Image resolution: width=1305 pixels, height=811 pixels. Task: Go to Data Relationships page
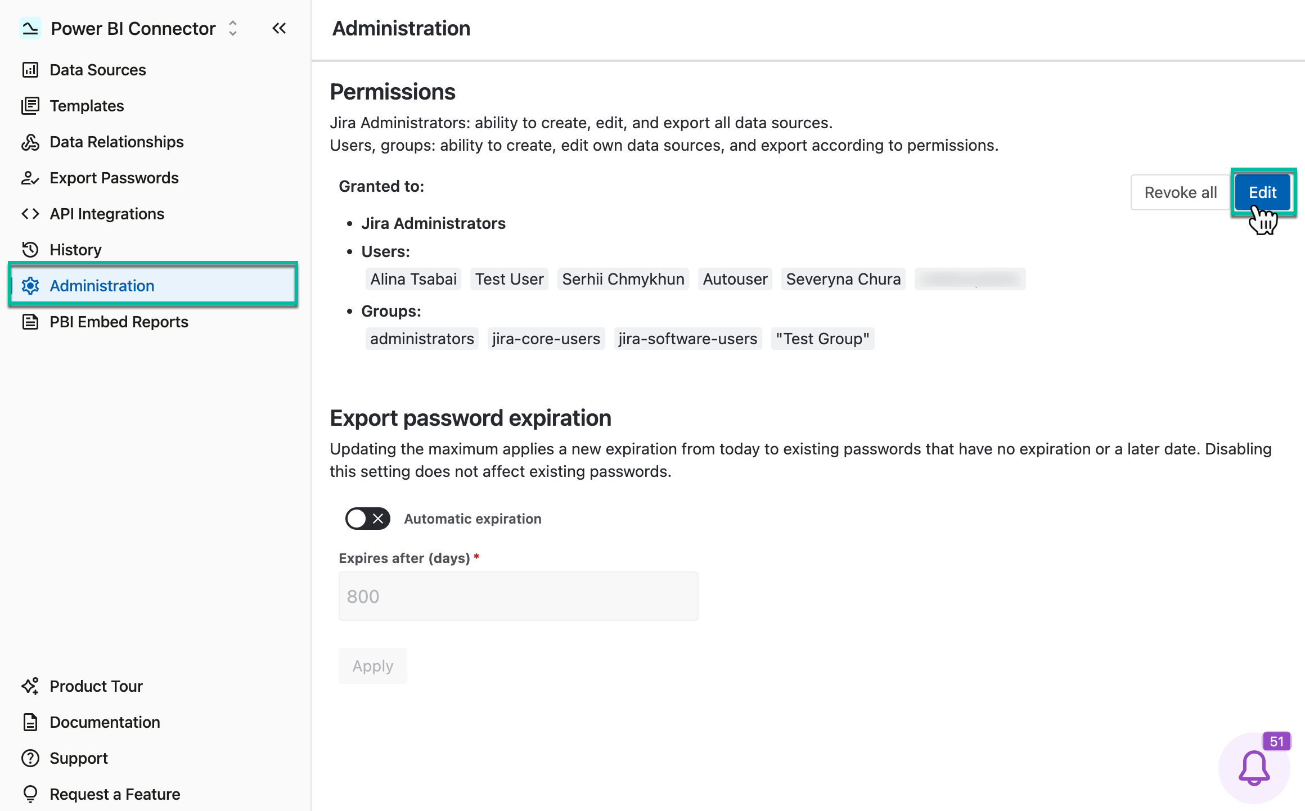[x=117, y=142]
